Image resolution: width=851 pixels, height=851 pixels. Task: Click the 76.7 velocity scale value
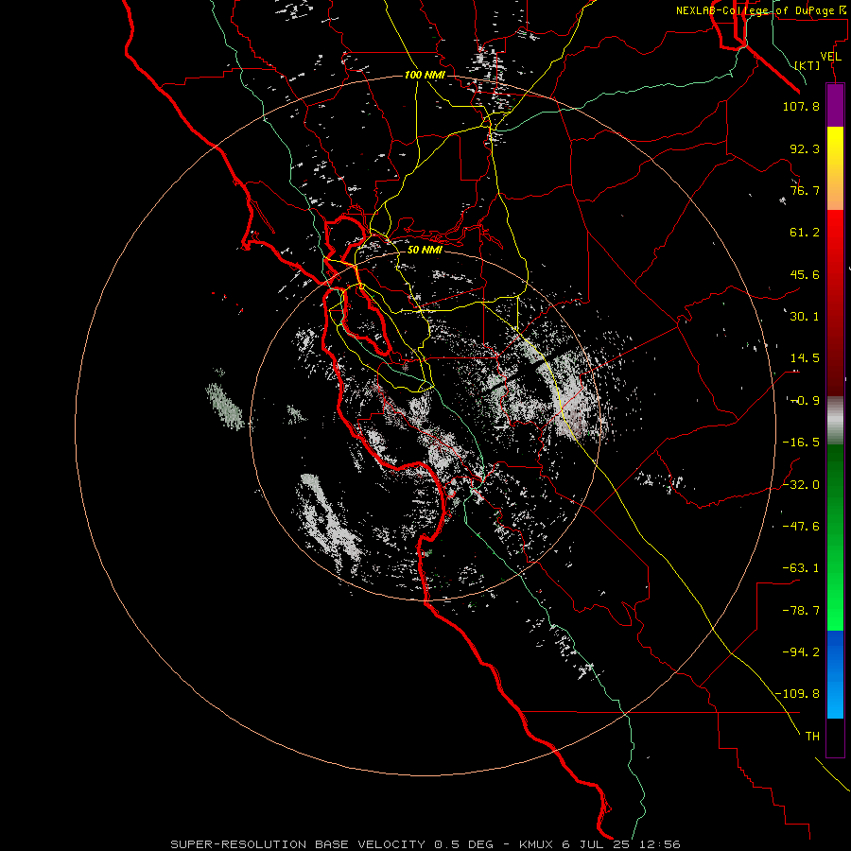pyautogui.click(x=805, y=190)
